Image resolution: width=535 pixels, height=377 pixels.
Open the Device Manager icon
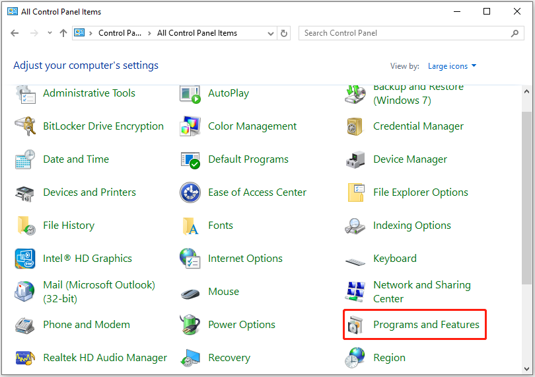(355, 159)
